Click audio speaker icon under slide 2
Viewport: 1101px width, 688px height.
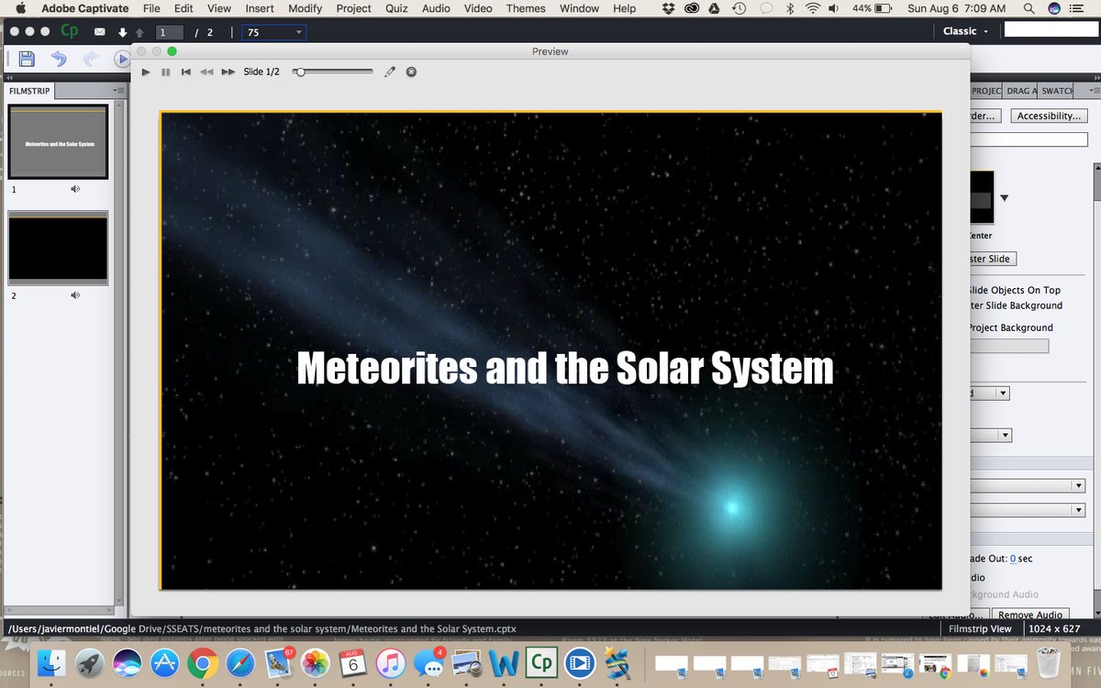[75, 295]
